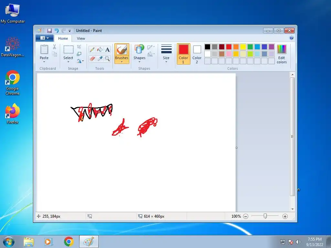Click the network tray icon

(x=283, y=242)
